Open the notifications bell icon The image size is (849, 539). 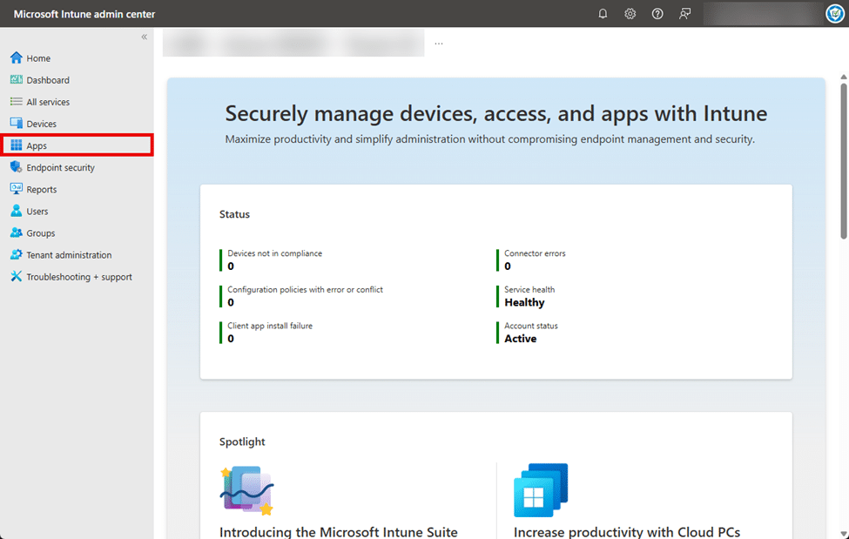coord(603,14)
